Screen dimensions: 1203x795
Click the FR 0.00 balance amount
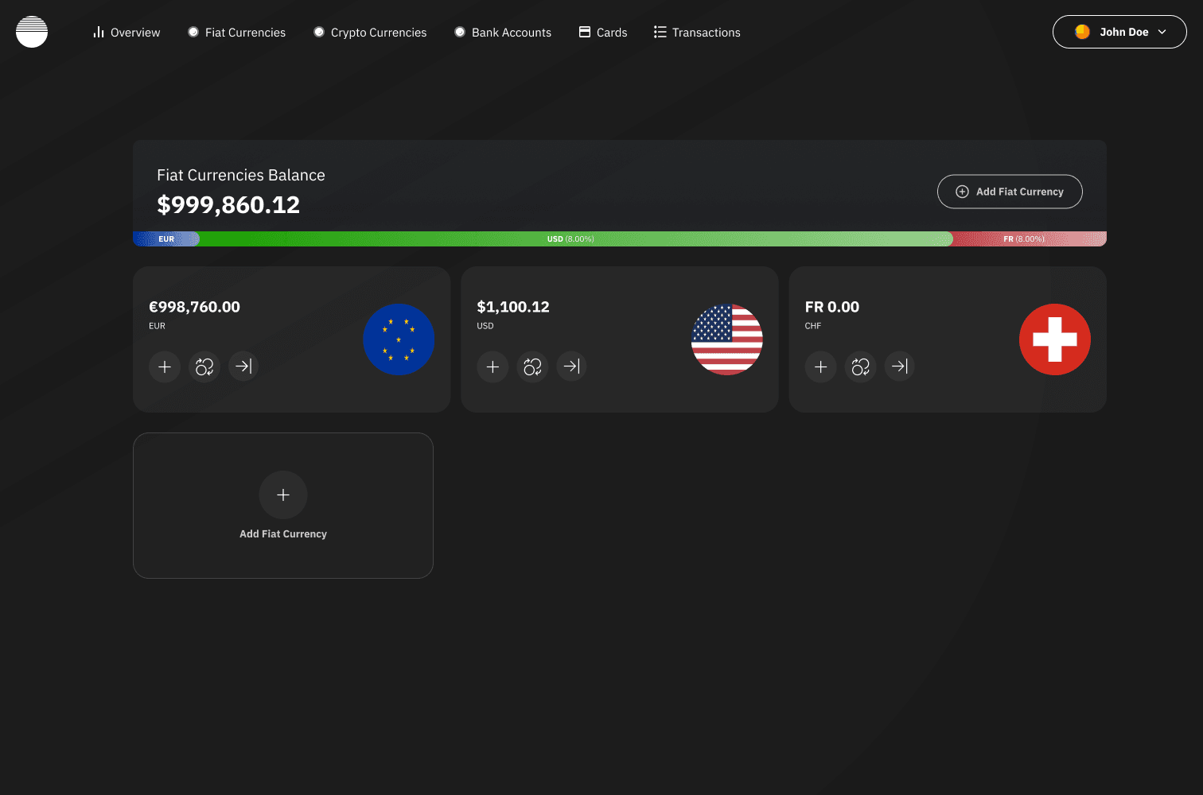pos(832,307)
